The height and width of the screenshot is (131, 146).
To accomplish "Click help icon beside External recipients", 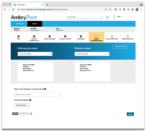I will (30, 100).
